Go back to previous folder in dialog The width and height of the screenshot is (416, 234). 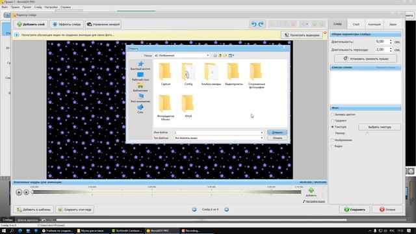click(x=215, y=55)
